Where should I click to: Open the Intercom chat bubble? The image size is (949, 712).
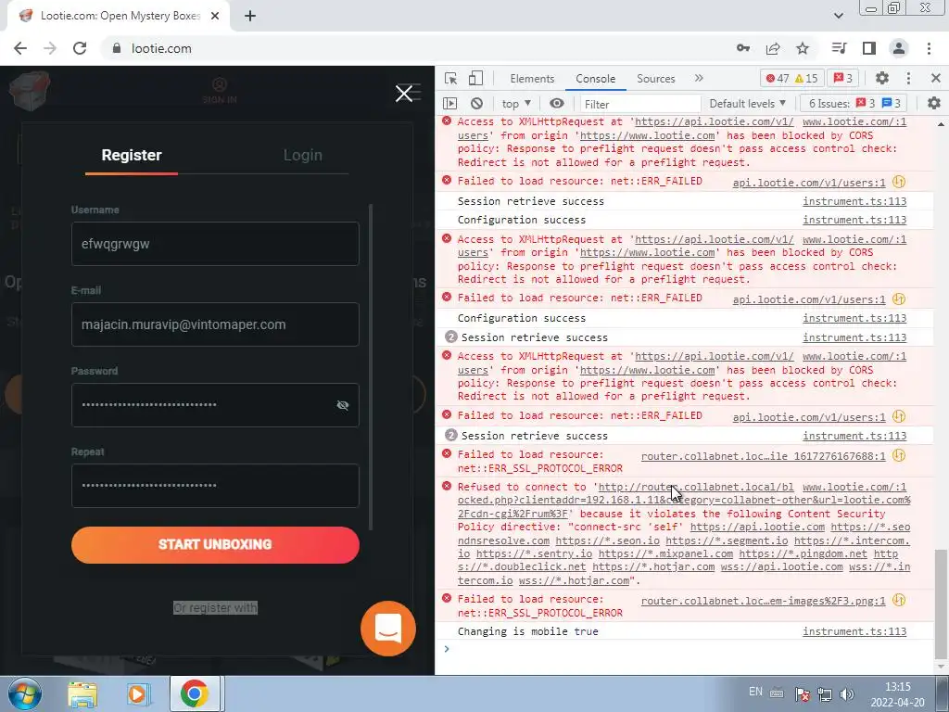coord(388,629)
